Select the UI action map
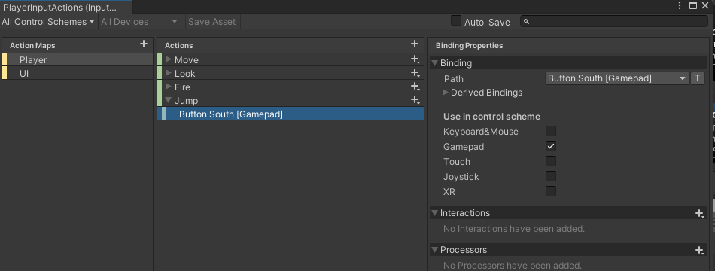This screenshot has width=715, height=271. pos(78,73)
